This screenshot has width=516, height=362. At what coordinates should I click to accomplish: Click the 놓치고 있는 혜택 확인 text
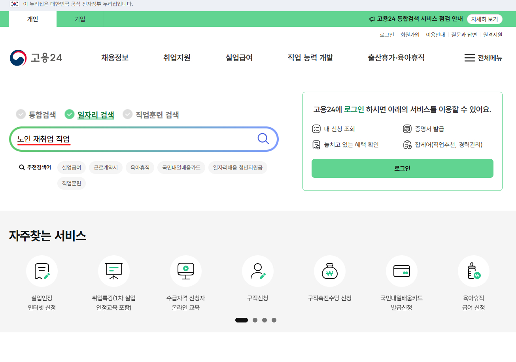(x=351, y=145)
